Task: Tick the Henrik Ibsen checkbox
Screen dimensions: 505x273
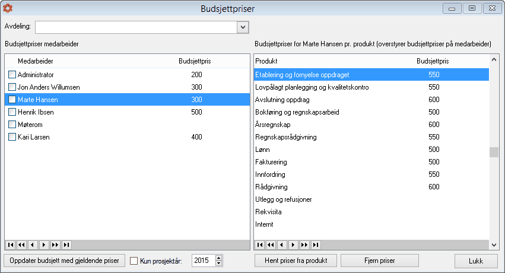Action: click(12, 112)
